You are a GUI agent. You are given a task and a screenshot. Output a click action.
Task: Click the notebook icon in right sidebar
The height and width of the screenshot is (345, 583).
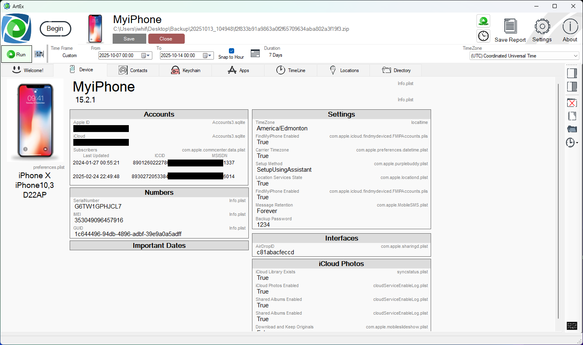tap(572, 116)
